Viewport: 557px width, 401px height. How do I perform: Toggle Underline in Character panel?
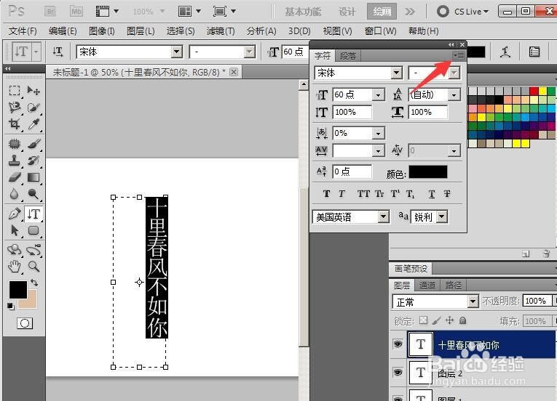pos(432,194)
